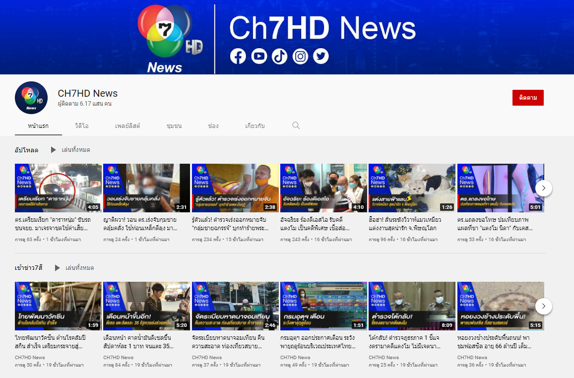Open video title อัจฉริยะ ร้องดีเอสไอ รับคดี
The width and height of the screenshot is (574, 378).
(x=315, y=224)
